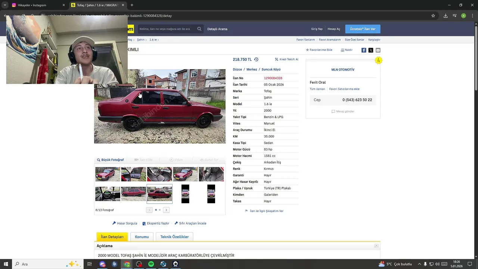The image size is (478, 269).
Task: Click the Şahin breadcrumb link
Action: pyautogui.click(x=140, y=40)
